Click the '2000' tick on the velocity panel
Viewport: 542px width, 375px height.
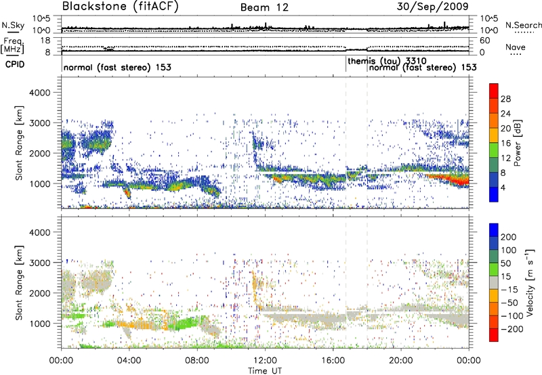[x=39, y=293]
